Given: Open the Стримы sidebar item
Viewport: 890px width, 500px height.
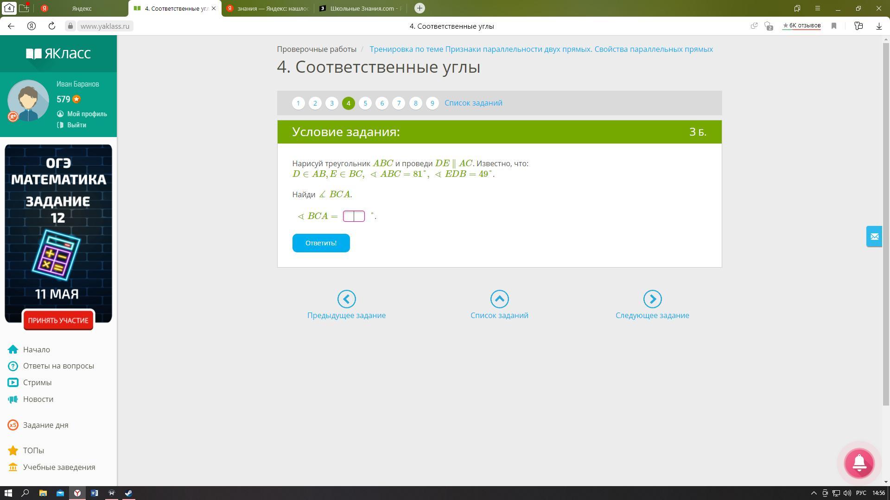Looking at the screenshot, I should point(37,382).
